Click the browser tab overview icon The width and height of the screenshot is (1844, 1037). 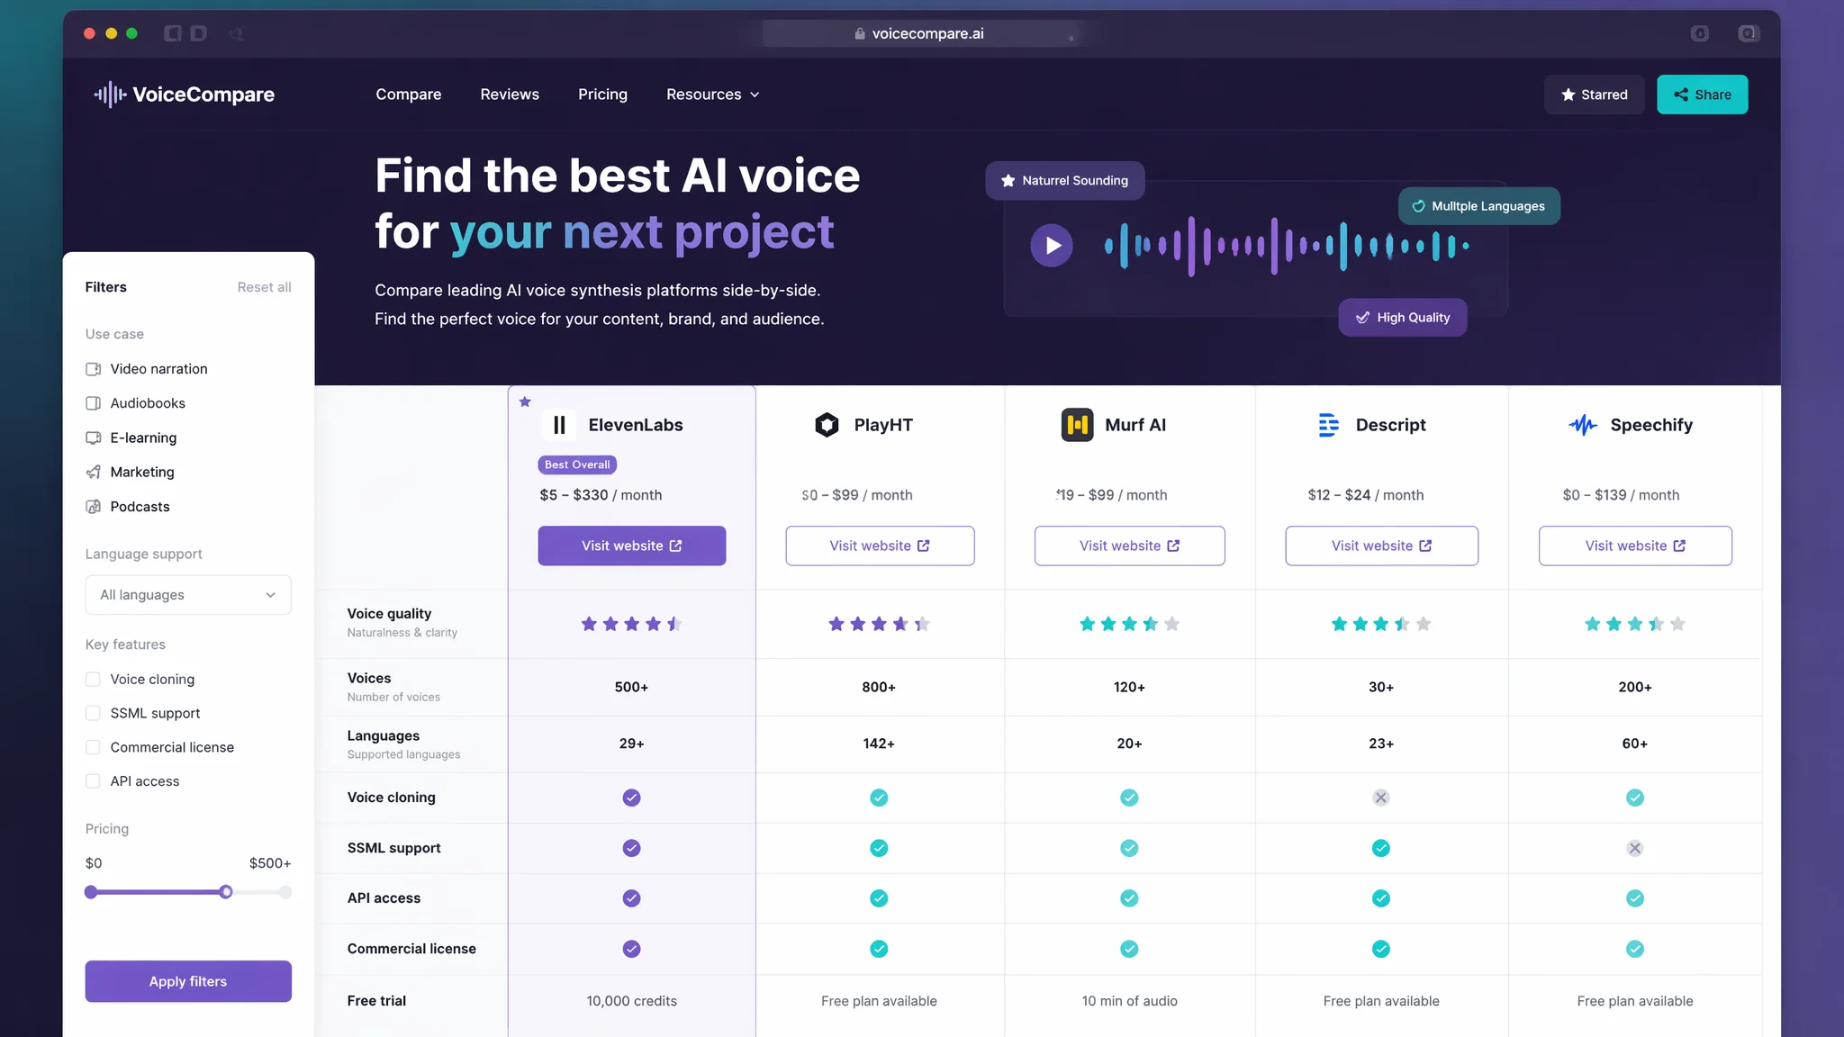[x=1748, y=33]
